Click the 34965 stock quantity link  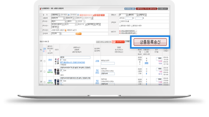tap(146, 63)
